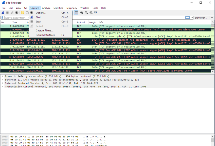Open the Help menu

103,8
